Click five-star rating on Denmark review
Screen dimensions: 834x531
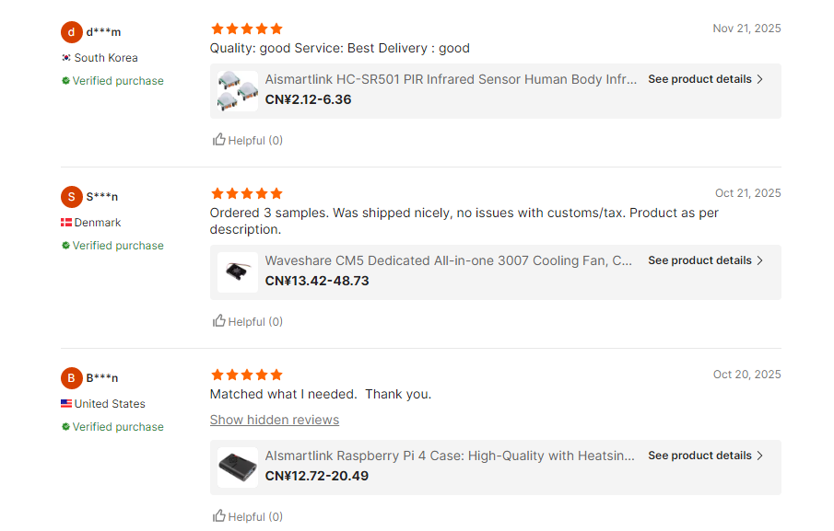point(247,193)
